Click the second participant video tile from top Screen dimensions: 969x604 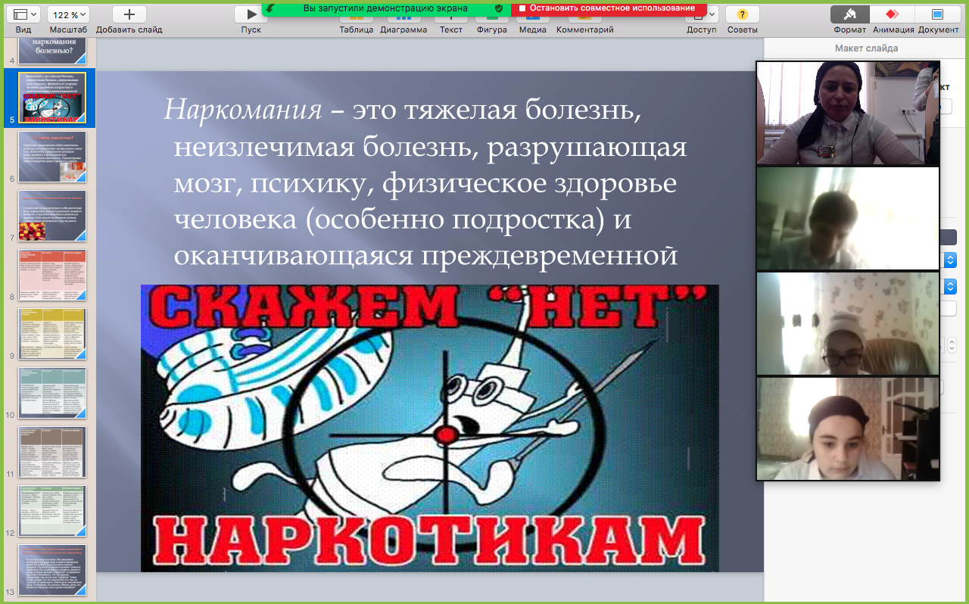click(x=848, y=219)
